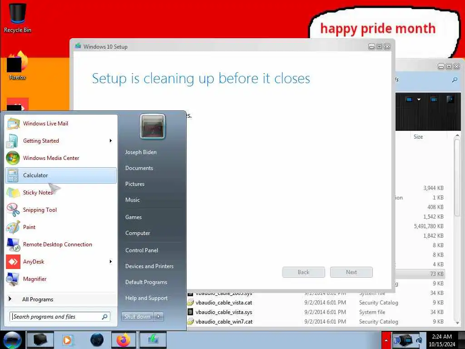Click the change view icon in Explorer toolbar

click(409, 100)
